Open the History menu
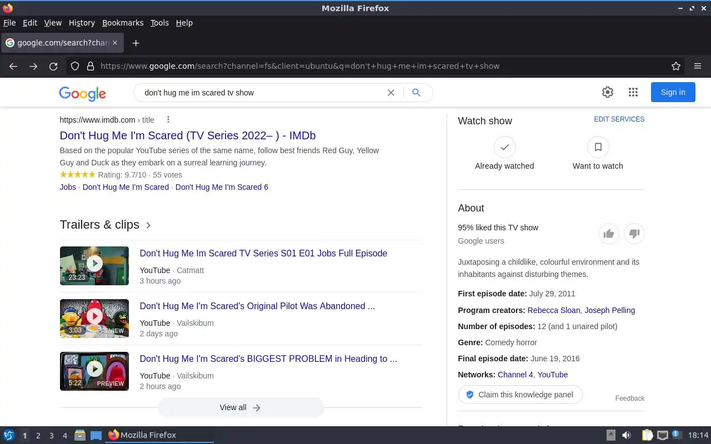 coord(82,23)
